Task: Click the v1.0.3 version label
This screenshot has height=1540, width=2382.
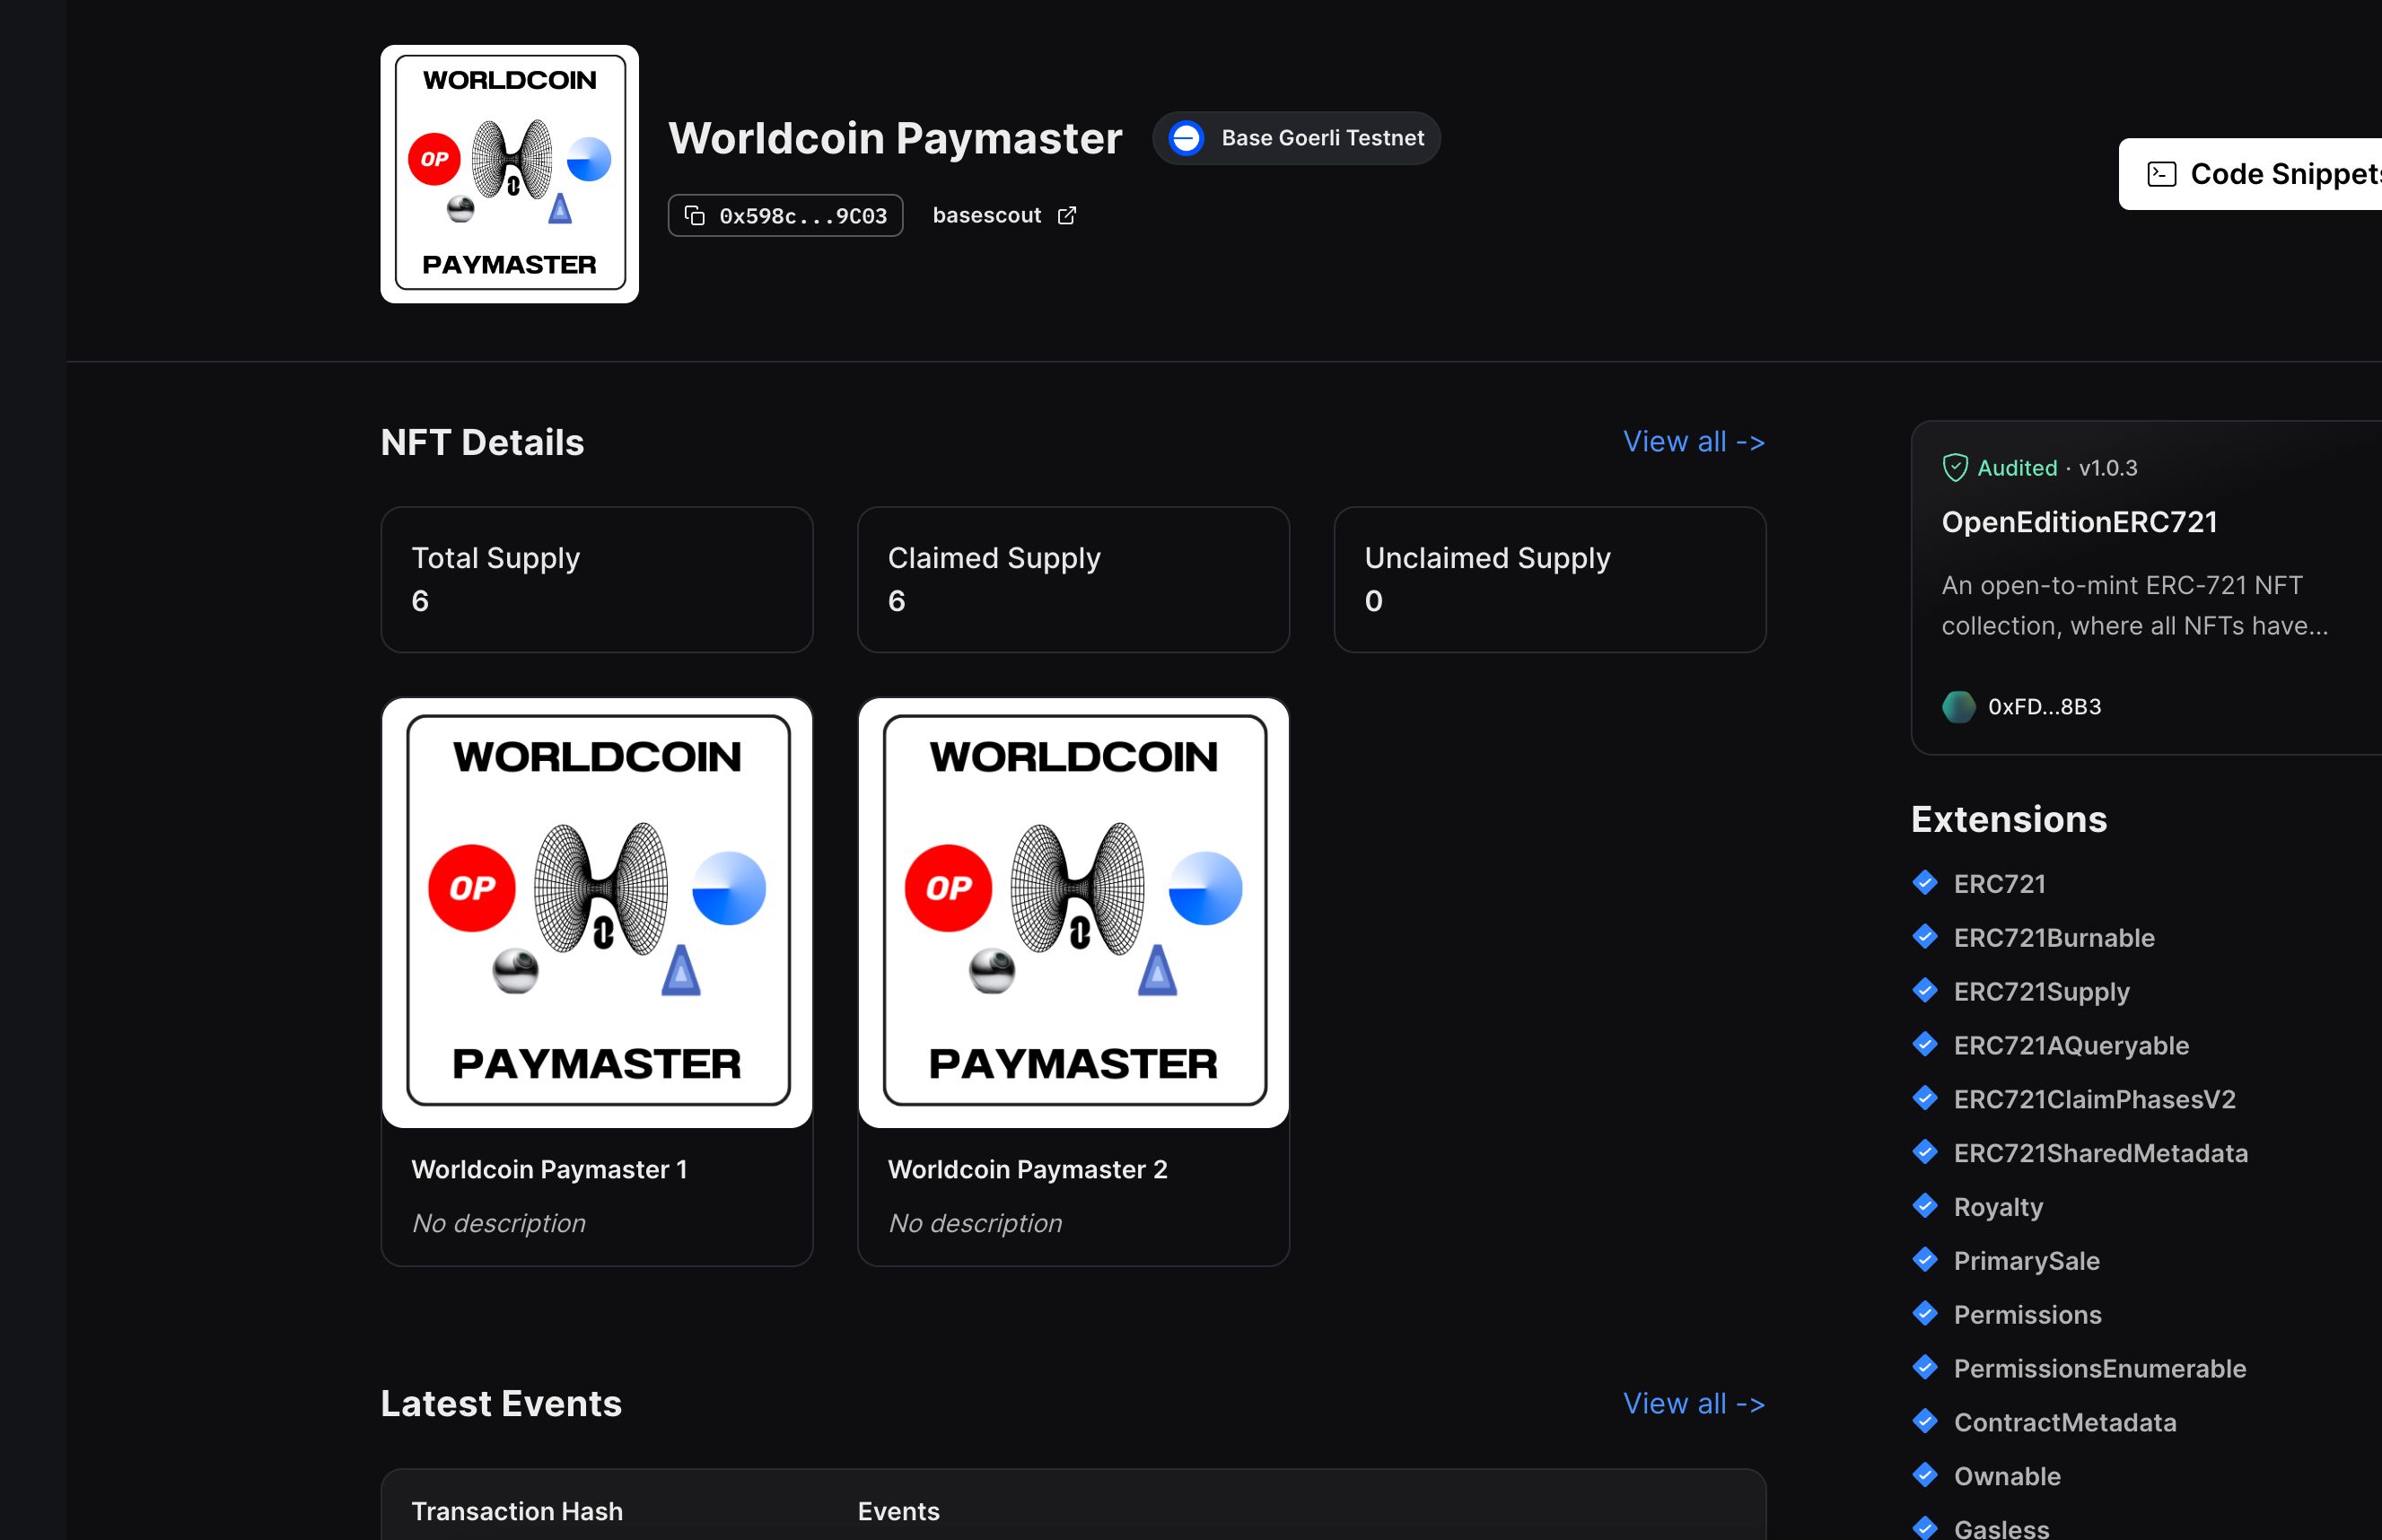Action: click(2108, 468)
